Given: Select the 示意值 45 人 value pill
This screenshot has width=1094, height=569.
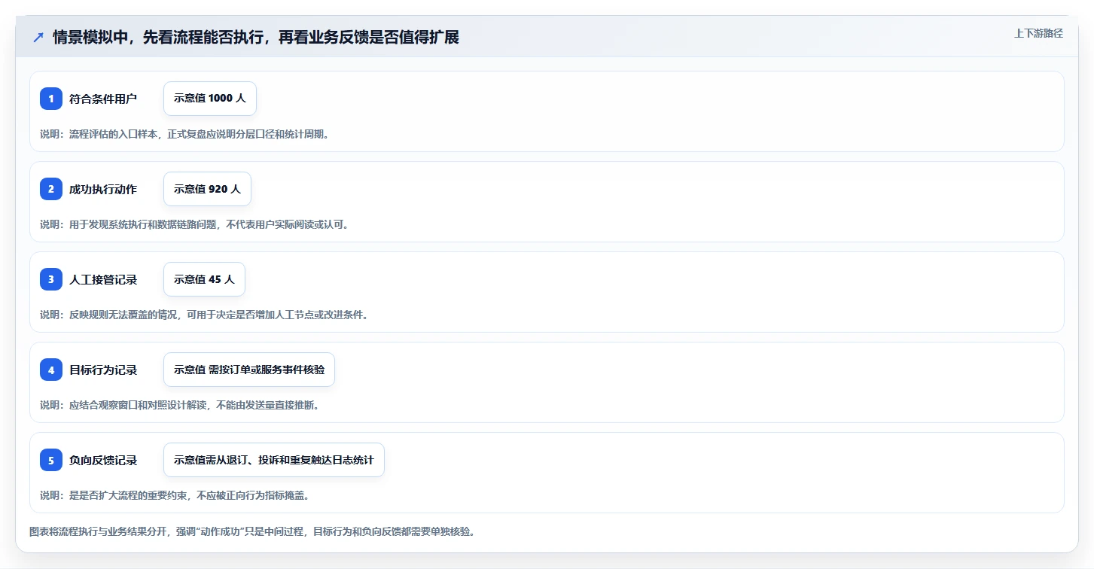Looking at the screenshot, I should 204,279.
